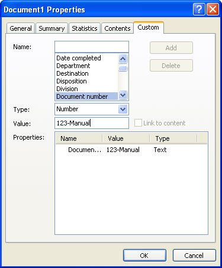The width and height of the screenshot is (222, 268).
Task: Click the Name input field
Action: click(92, 47)
